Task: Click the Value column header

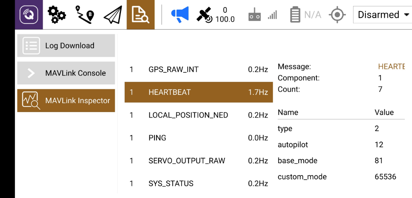Action: 384,112
